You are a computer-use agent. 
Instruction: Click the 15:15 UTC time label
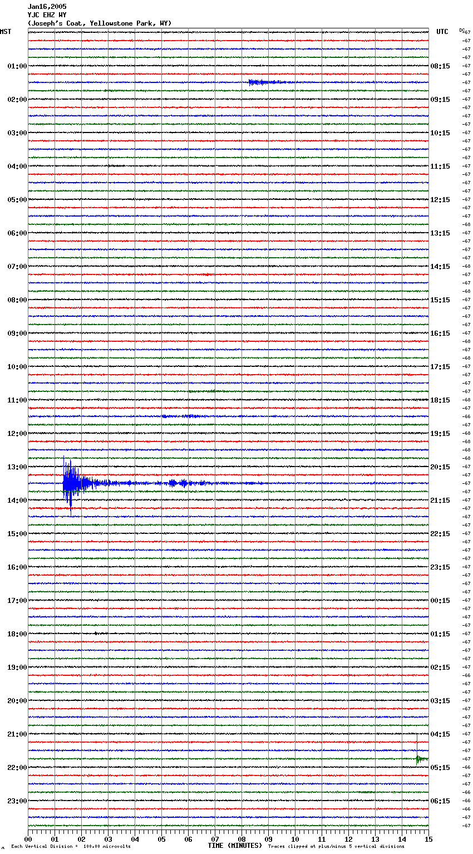tap(440, 300)
